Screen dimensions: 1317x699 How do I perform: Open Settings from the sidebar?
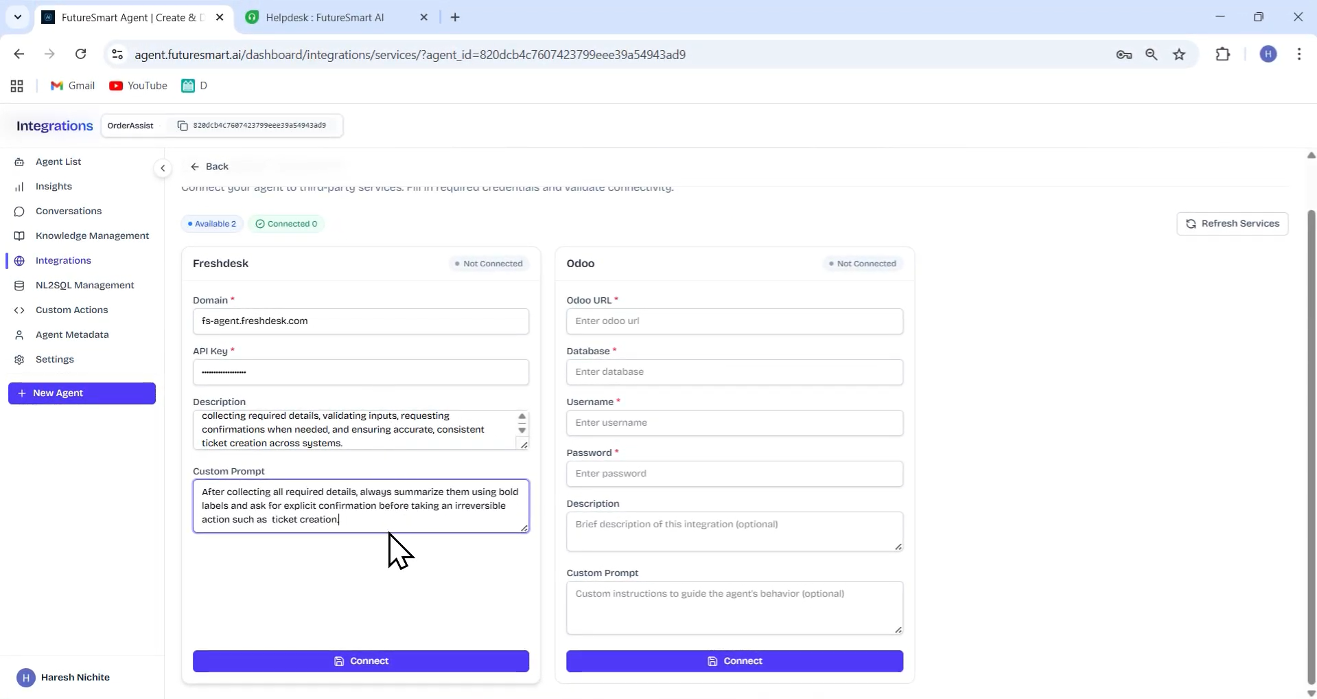[54, 359]
